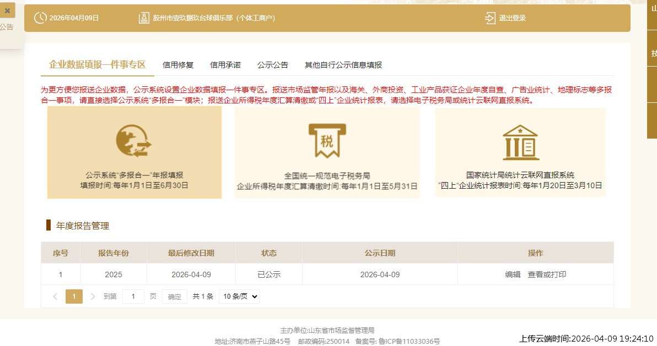Switch to the 信用修复 tab
Image resolution: width=657 pixels, height=346 pixels.
point(177,64)
